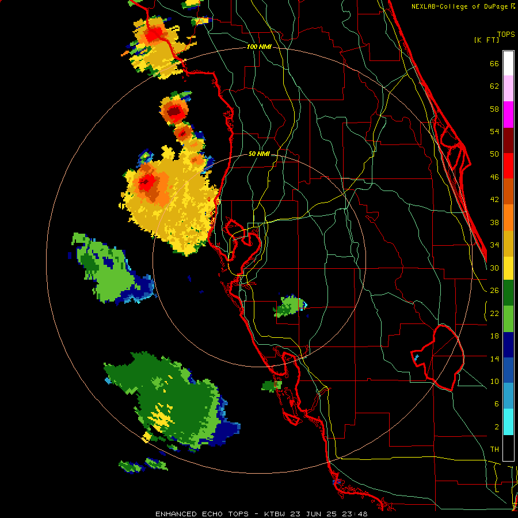Screen dimensions: 518x518
Task: Select the 30 value on the legend scale
Action: (494, 268)
